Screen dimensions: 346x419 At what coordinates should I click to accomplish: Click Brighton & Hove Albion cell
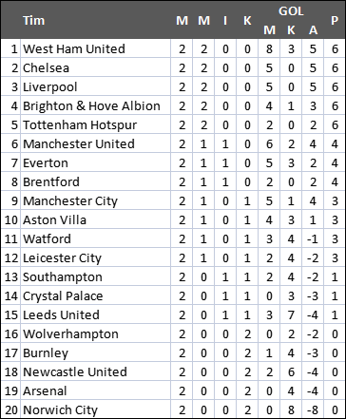[95, 105]
